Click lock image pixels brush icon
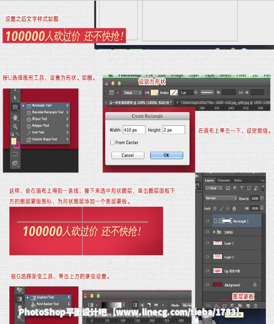Screen dimensions: 274x324 tap(221, 208)
